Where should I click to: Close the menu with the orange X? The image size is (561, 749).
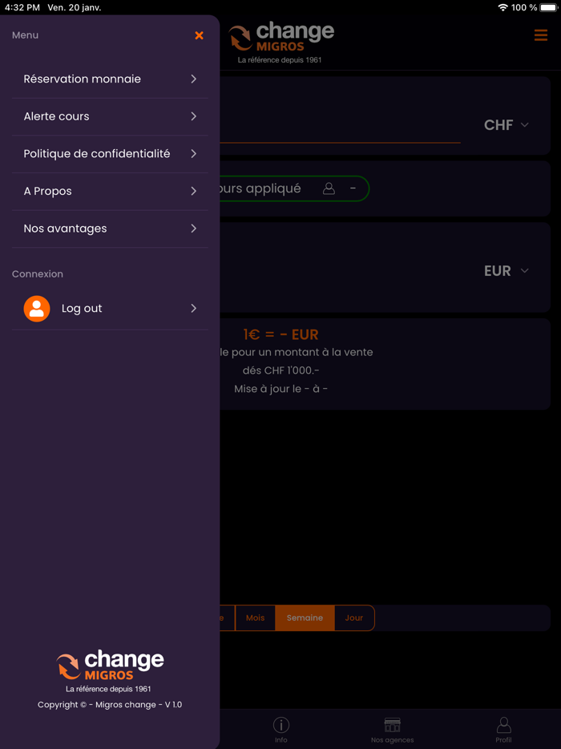tap(199, 35)
